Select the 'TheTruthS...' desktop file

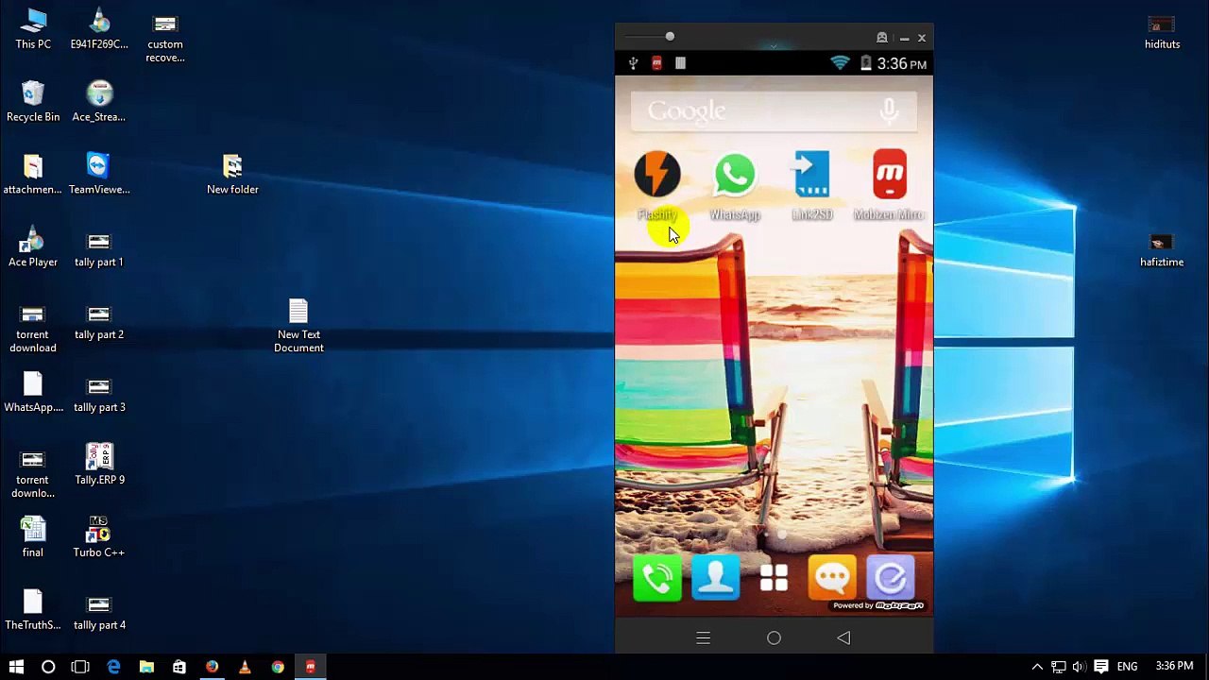[x=33, y=610]
